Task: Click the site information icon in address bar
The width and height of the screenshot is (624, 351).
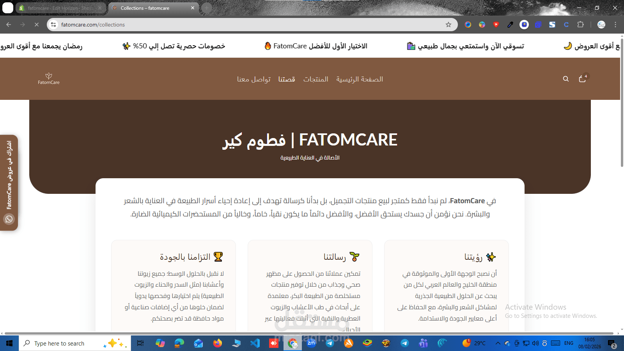Action: pyautogui.click(x=54, y=25)
